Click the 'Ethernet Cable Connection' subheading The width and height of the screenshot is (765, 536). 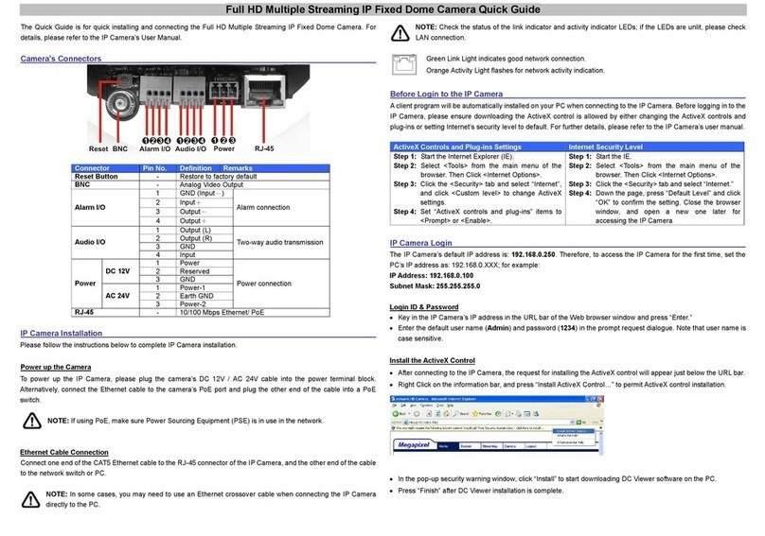tap(64, 452)
